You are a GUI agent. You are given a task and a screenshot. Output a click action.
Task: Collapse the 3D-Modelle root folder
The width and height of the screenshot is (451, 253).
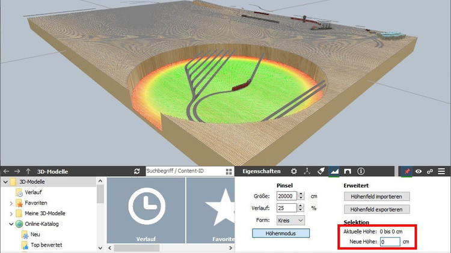tap(5, 182)
